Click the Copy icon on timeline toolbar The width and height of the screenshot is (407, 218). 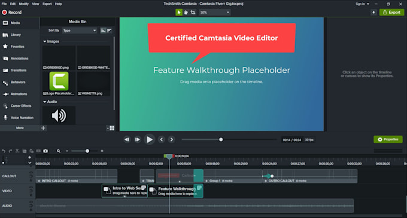25,151
